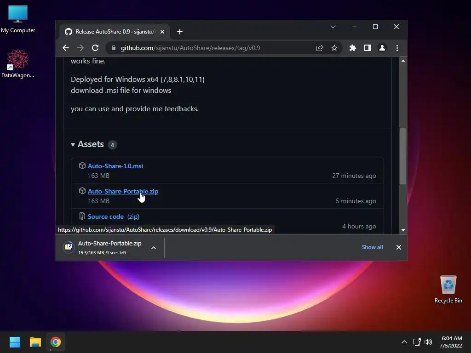
Task: Click the forward navigation arrow
Action: pos(80,48)
